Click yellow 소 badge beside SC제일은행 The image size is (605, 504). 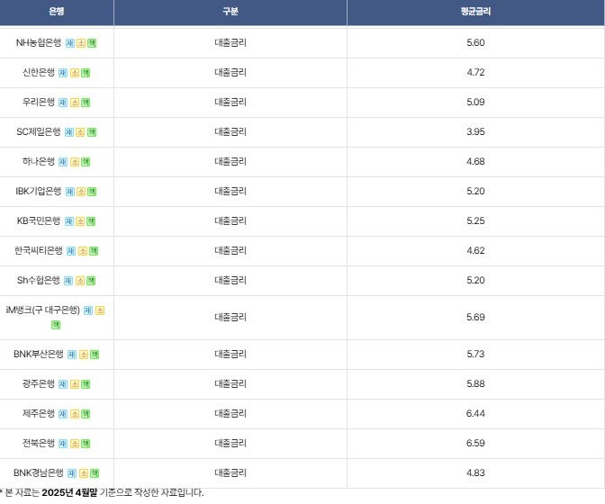tap(80, 132)
